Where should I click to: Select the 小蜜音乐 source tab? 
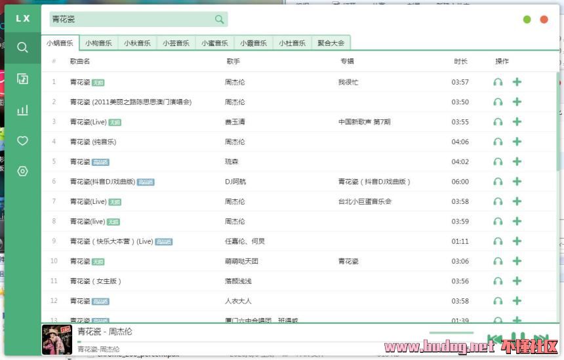click(214, 43)
